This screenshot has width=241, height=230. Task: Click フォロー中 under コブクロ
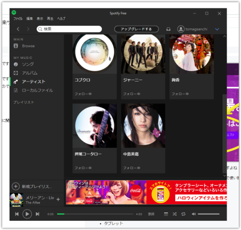83,94
